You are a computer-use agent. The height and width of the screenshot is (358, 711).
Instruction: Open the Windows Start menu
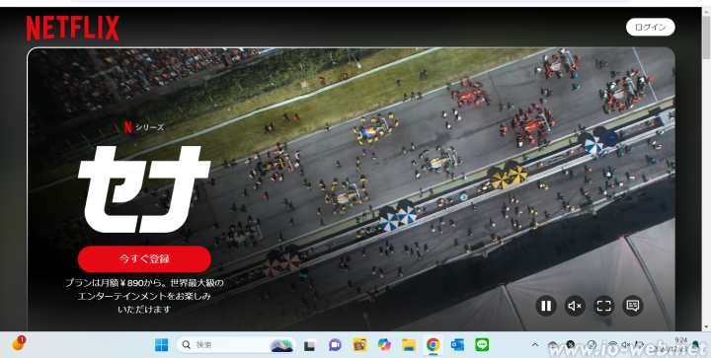pyautogui.click(x=161, y=345)
